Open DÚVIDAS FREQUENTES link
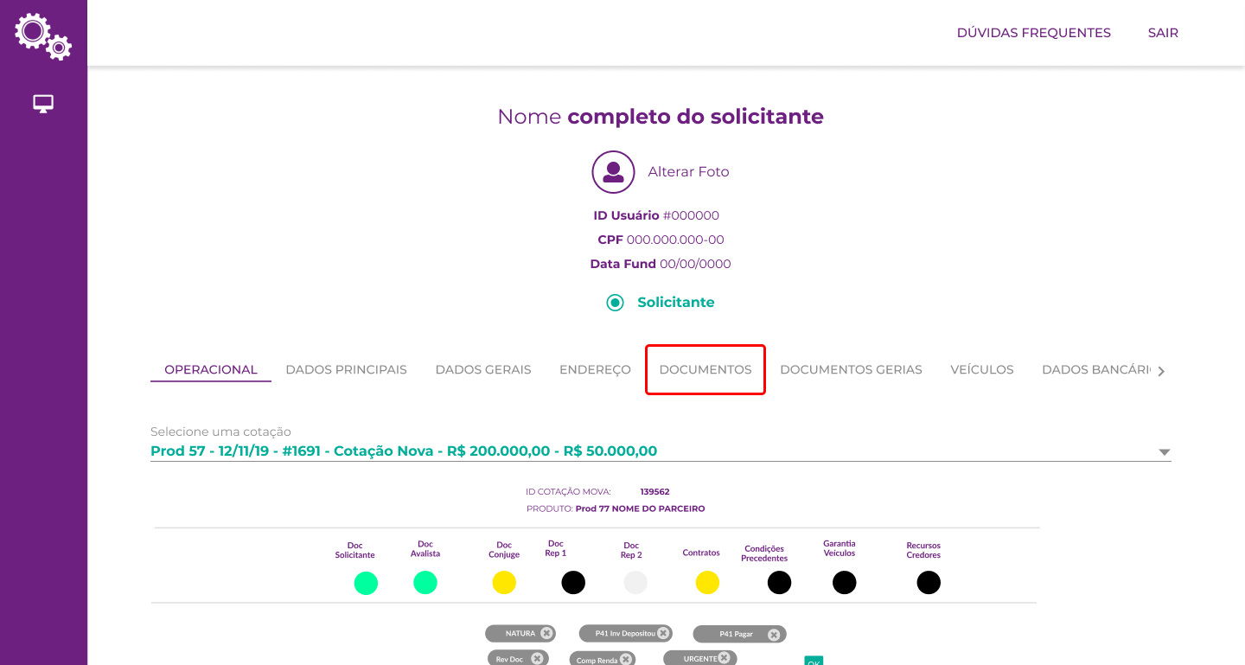This screenshot has width=1245, height=665. (1033, 33)
